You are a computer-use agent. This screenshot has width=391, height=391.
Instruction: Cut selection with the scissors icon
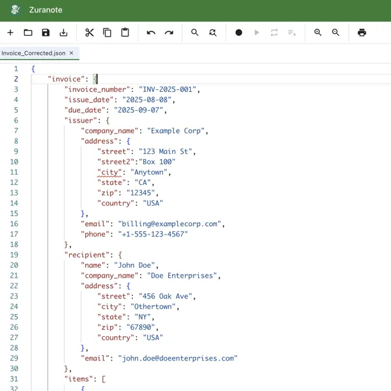(89, 33)
